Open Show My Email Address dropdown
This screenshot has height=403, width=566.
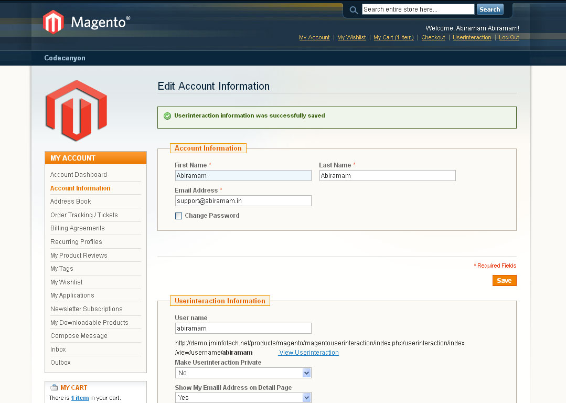243,398
